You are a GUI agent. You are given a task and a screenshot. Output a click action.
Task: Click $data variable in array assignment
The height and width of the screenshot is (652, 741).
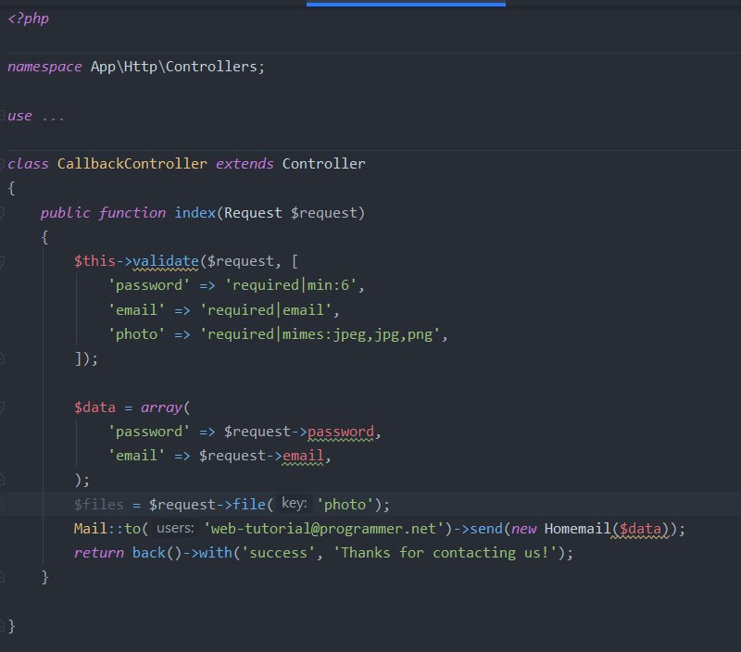point(94,407)
